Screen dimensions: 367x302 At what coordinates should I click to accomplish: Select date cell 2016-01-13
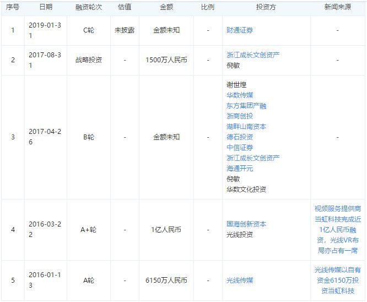click(x=45, y=280)
